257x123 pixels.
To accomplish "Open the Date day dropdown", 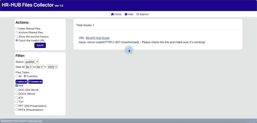I will (x=40, y=67).
